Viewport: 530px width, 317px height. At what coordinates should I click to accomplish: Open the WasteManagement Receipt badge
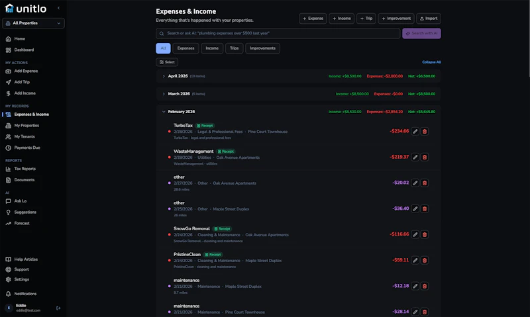point(226,152)
